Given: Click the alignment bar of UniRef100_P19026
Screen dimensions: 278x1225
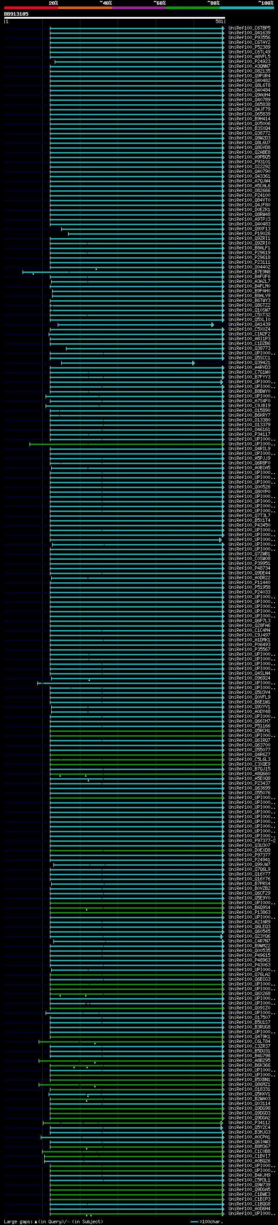Looking at the screenshot, I should pyautogui.click(x=146, y=233).
